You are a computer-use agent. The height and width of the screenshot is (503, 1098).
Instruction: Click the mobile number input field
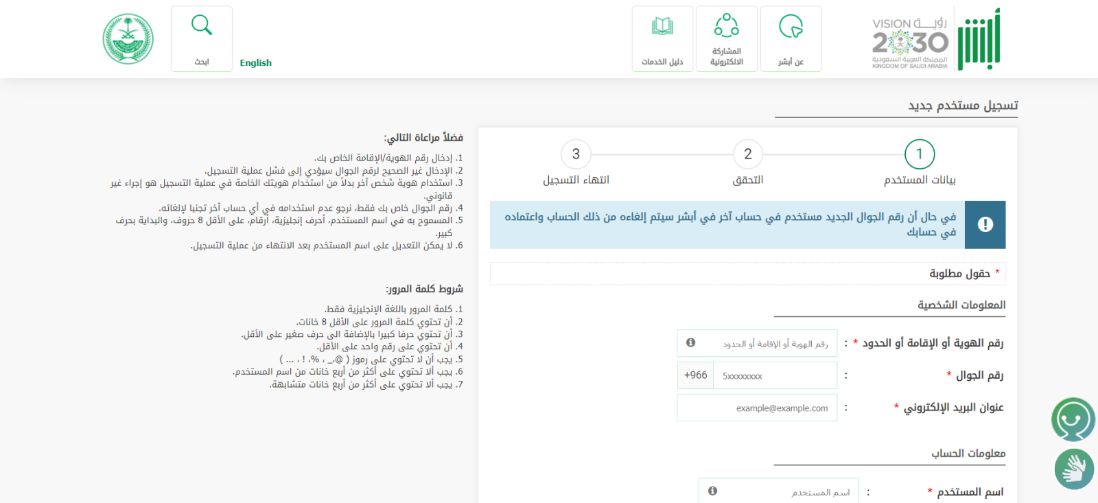775,375
